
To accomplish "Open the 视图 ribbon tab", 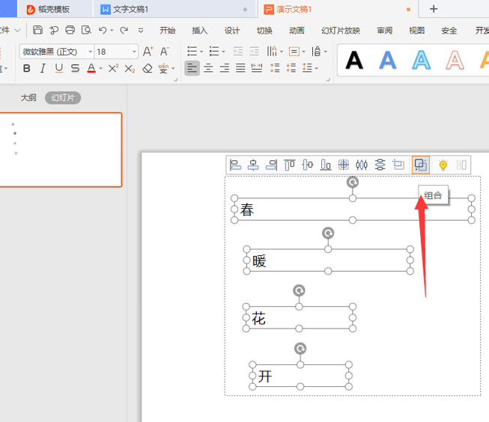I will click(x=416, y=31).
